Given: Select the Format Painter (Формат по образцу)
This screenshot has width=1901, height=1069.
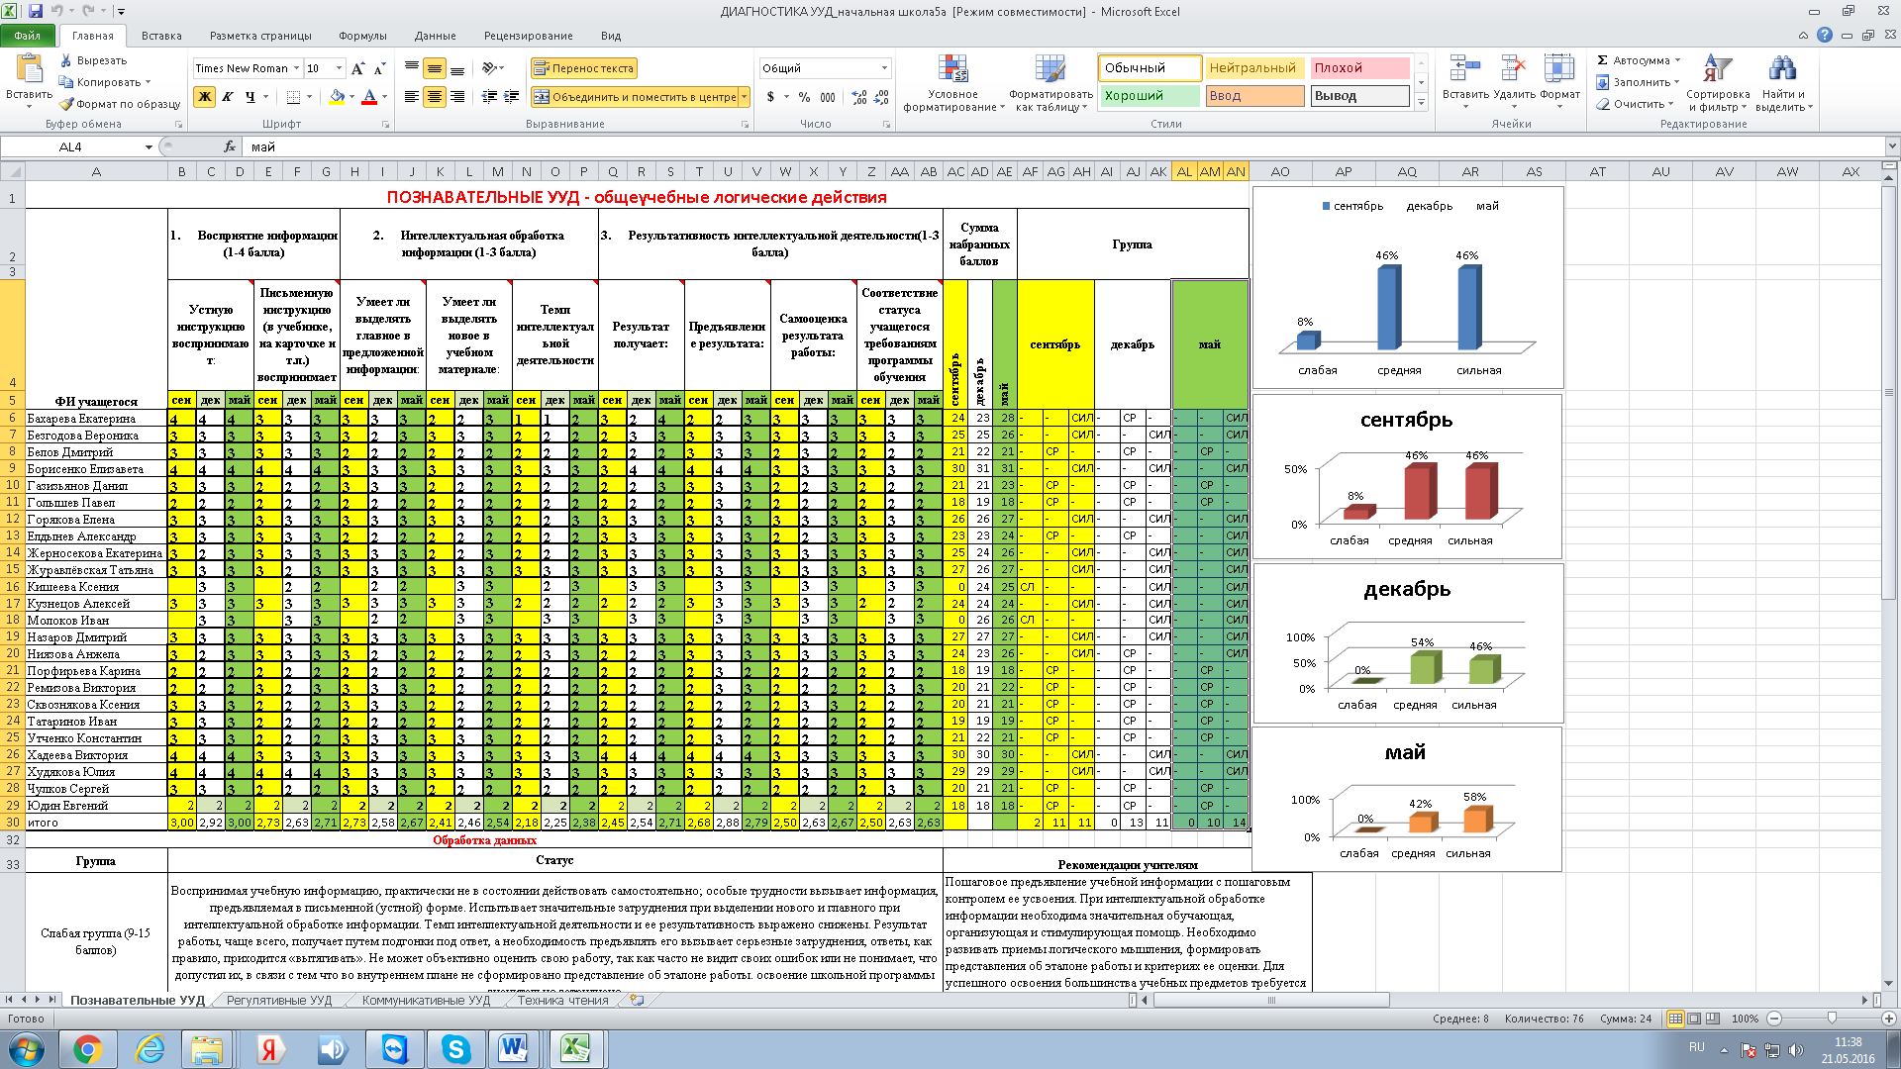Looking at the screenshot, I should click(120, 104).
